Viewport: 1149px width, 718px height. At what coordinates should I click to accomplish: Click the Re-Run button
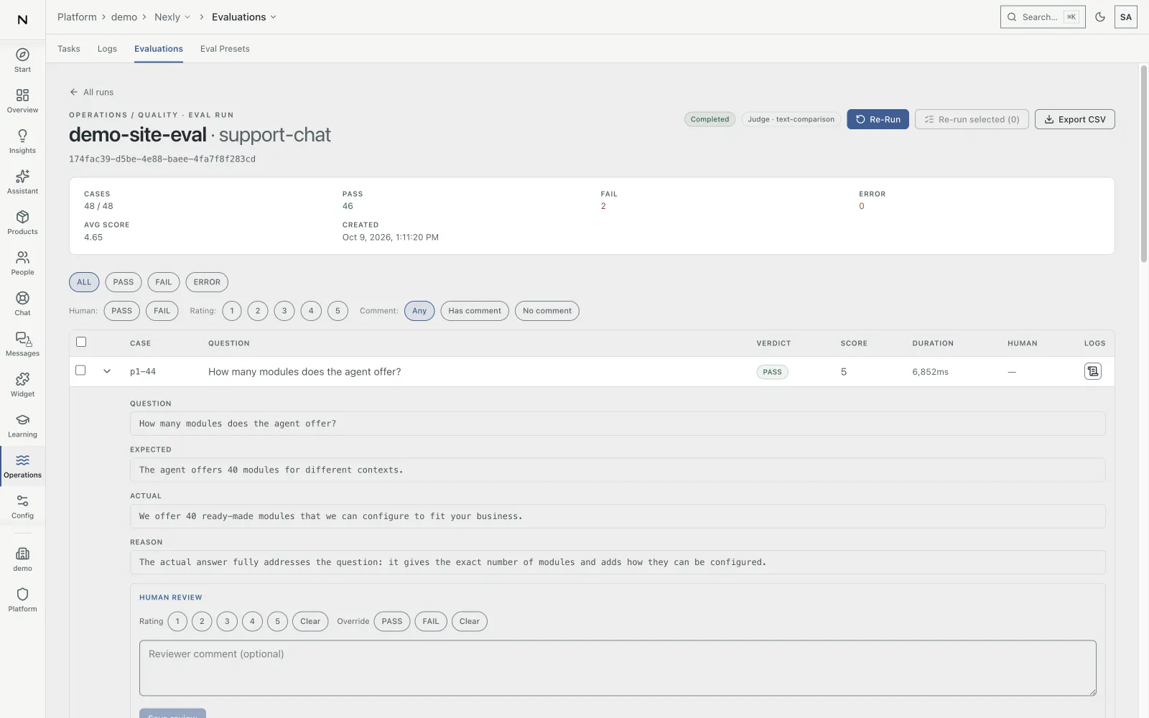point(878,119)
